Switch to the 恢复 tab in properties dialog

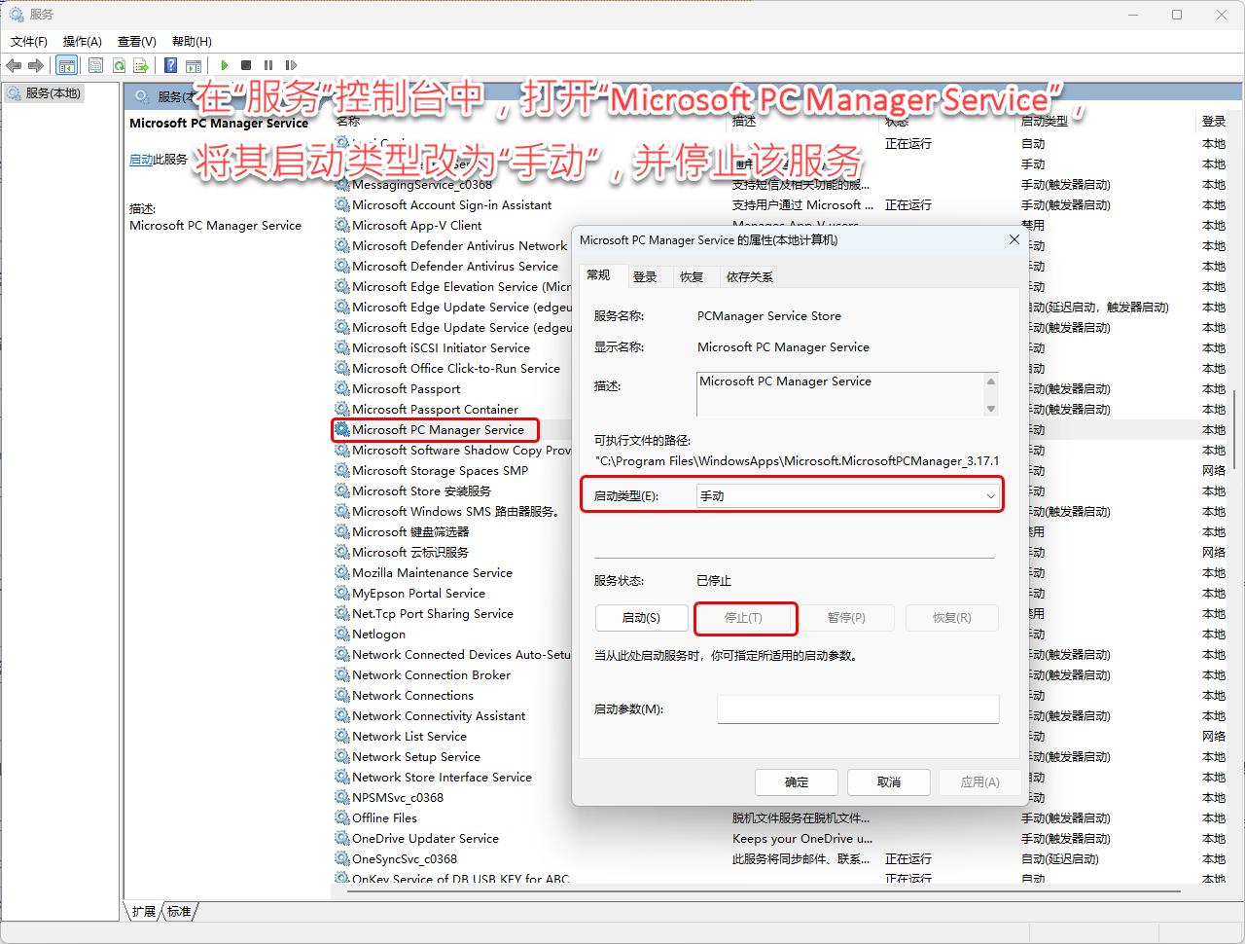[692, 277]
